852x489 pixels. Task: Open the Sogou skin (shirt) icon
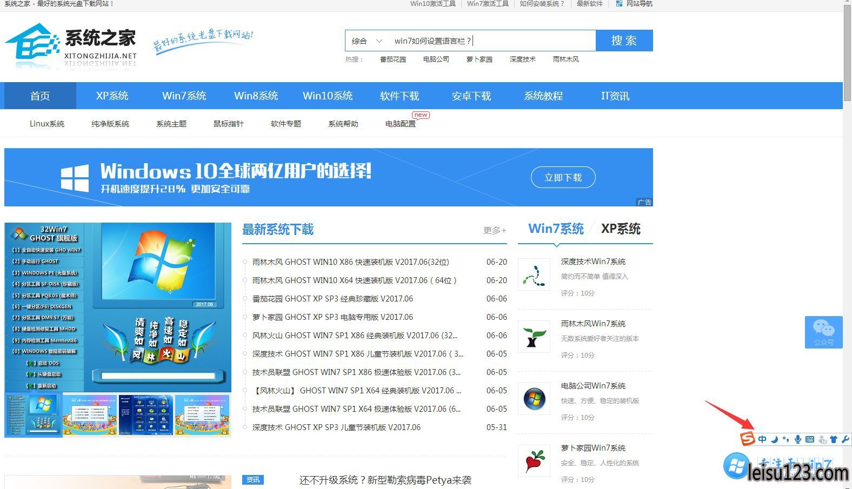[x=834, y=439]
